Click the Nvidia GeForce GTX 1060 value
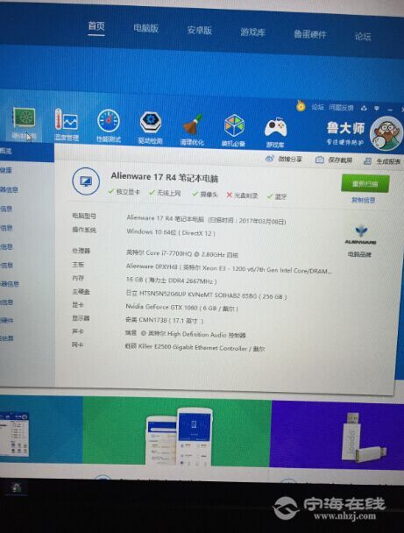This screenshot has height=533, width=404. pyautogui.click(x=181, y=308)
